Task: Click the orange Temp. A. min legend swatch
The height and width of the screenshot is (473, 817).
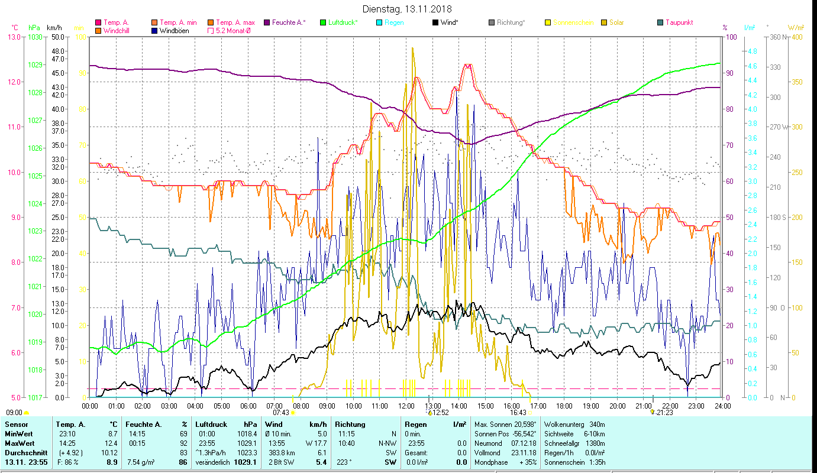Action: point(155,23)
